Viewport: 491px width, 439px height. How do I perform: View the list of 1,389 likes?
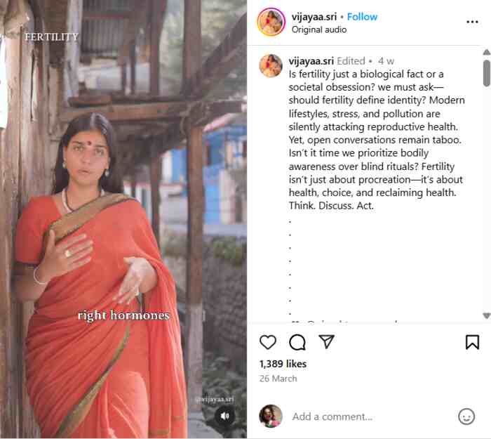coord(283,364)
